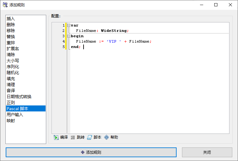This screenshot has height=161, width=238.
Task: Choose the 映射 rule in list
Action: pos(26,121)
